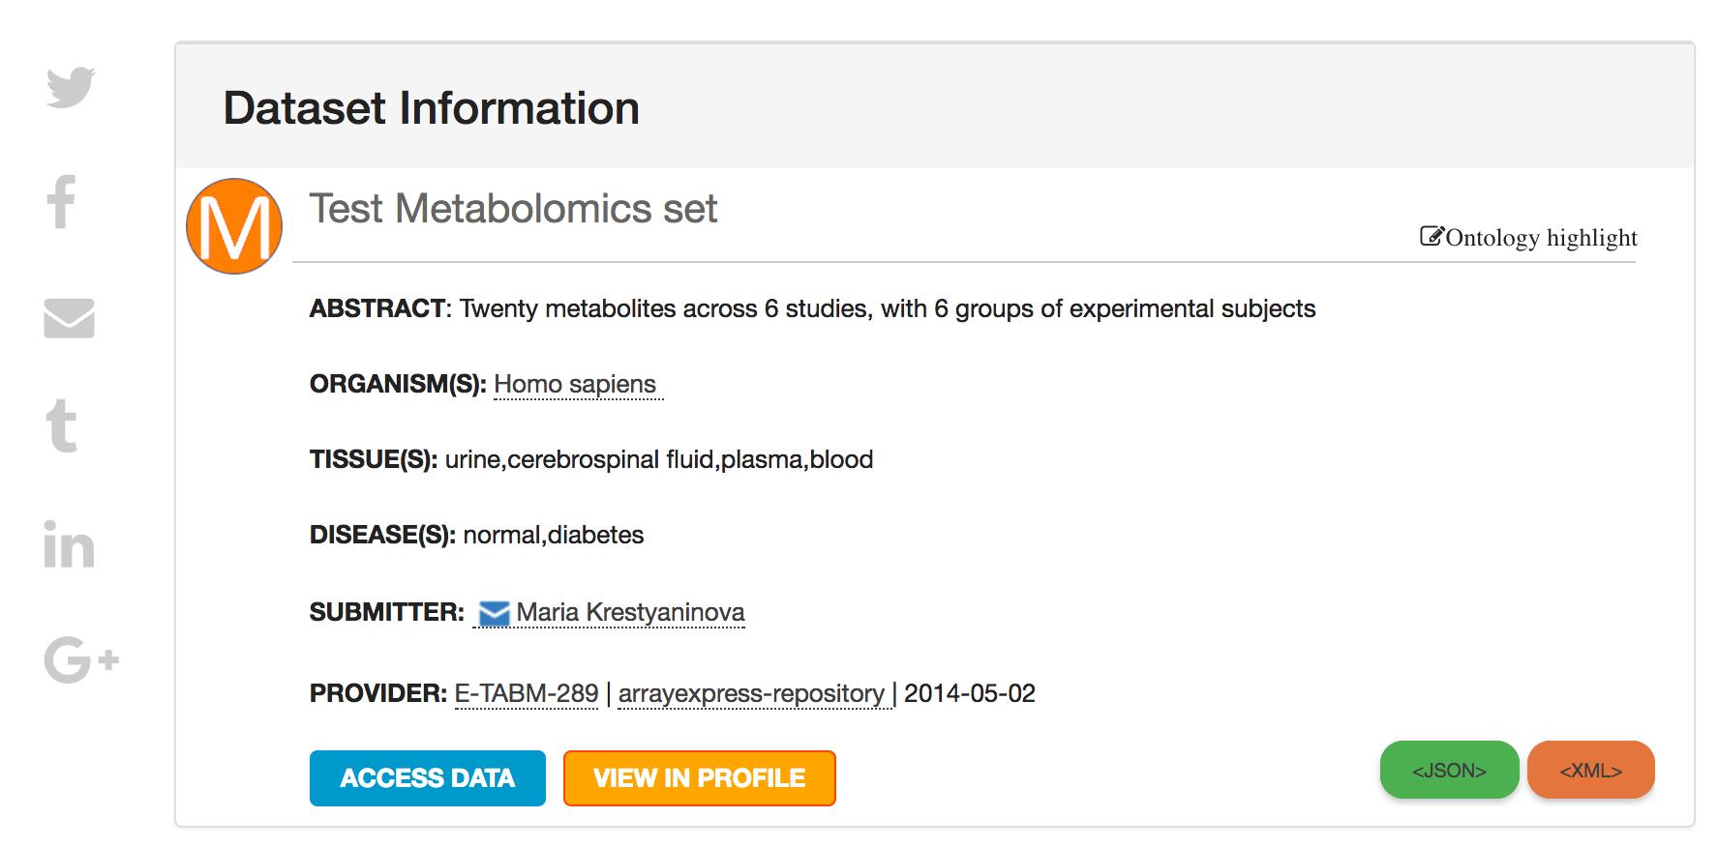Open the arrayexpress-repository link
The image size is (1719, 847).
click(x=752, y=694)
